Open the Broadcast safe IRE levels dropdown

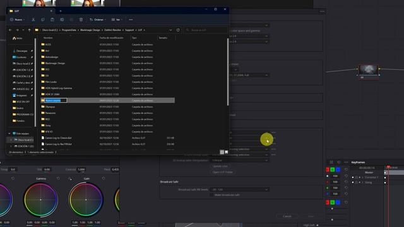239,189
